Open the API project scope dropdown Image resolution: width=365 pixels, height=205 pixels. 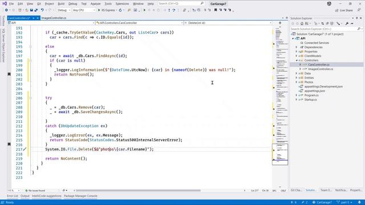pyautogui.click(x=51, y=23)
